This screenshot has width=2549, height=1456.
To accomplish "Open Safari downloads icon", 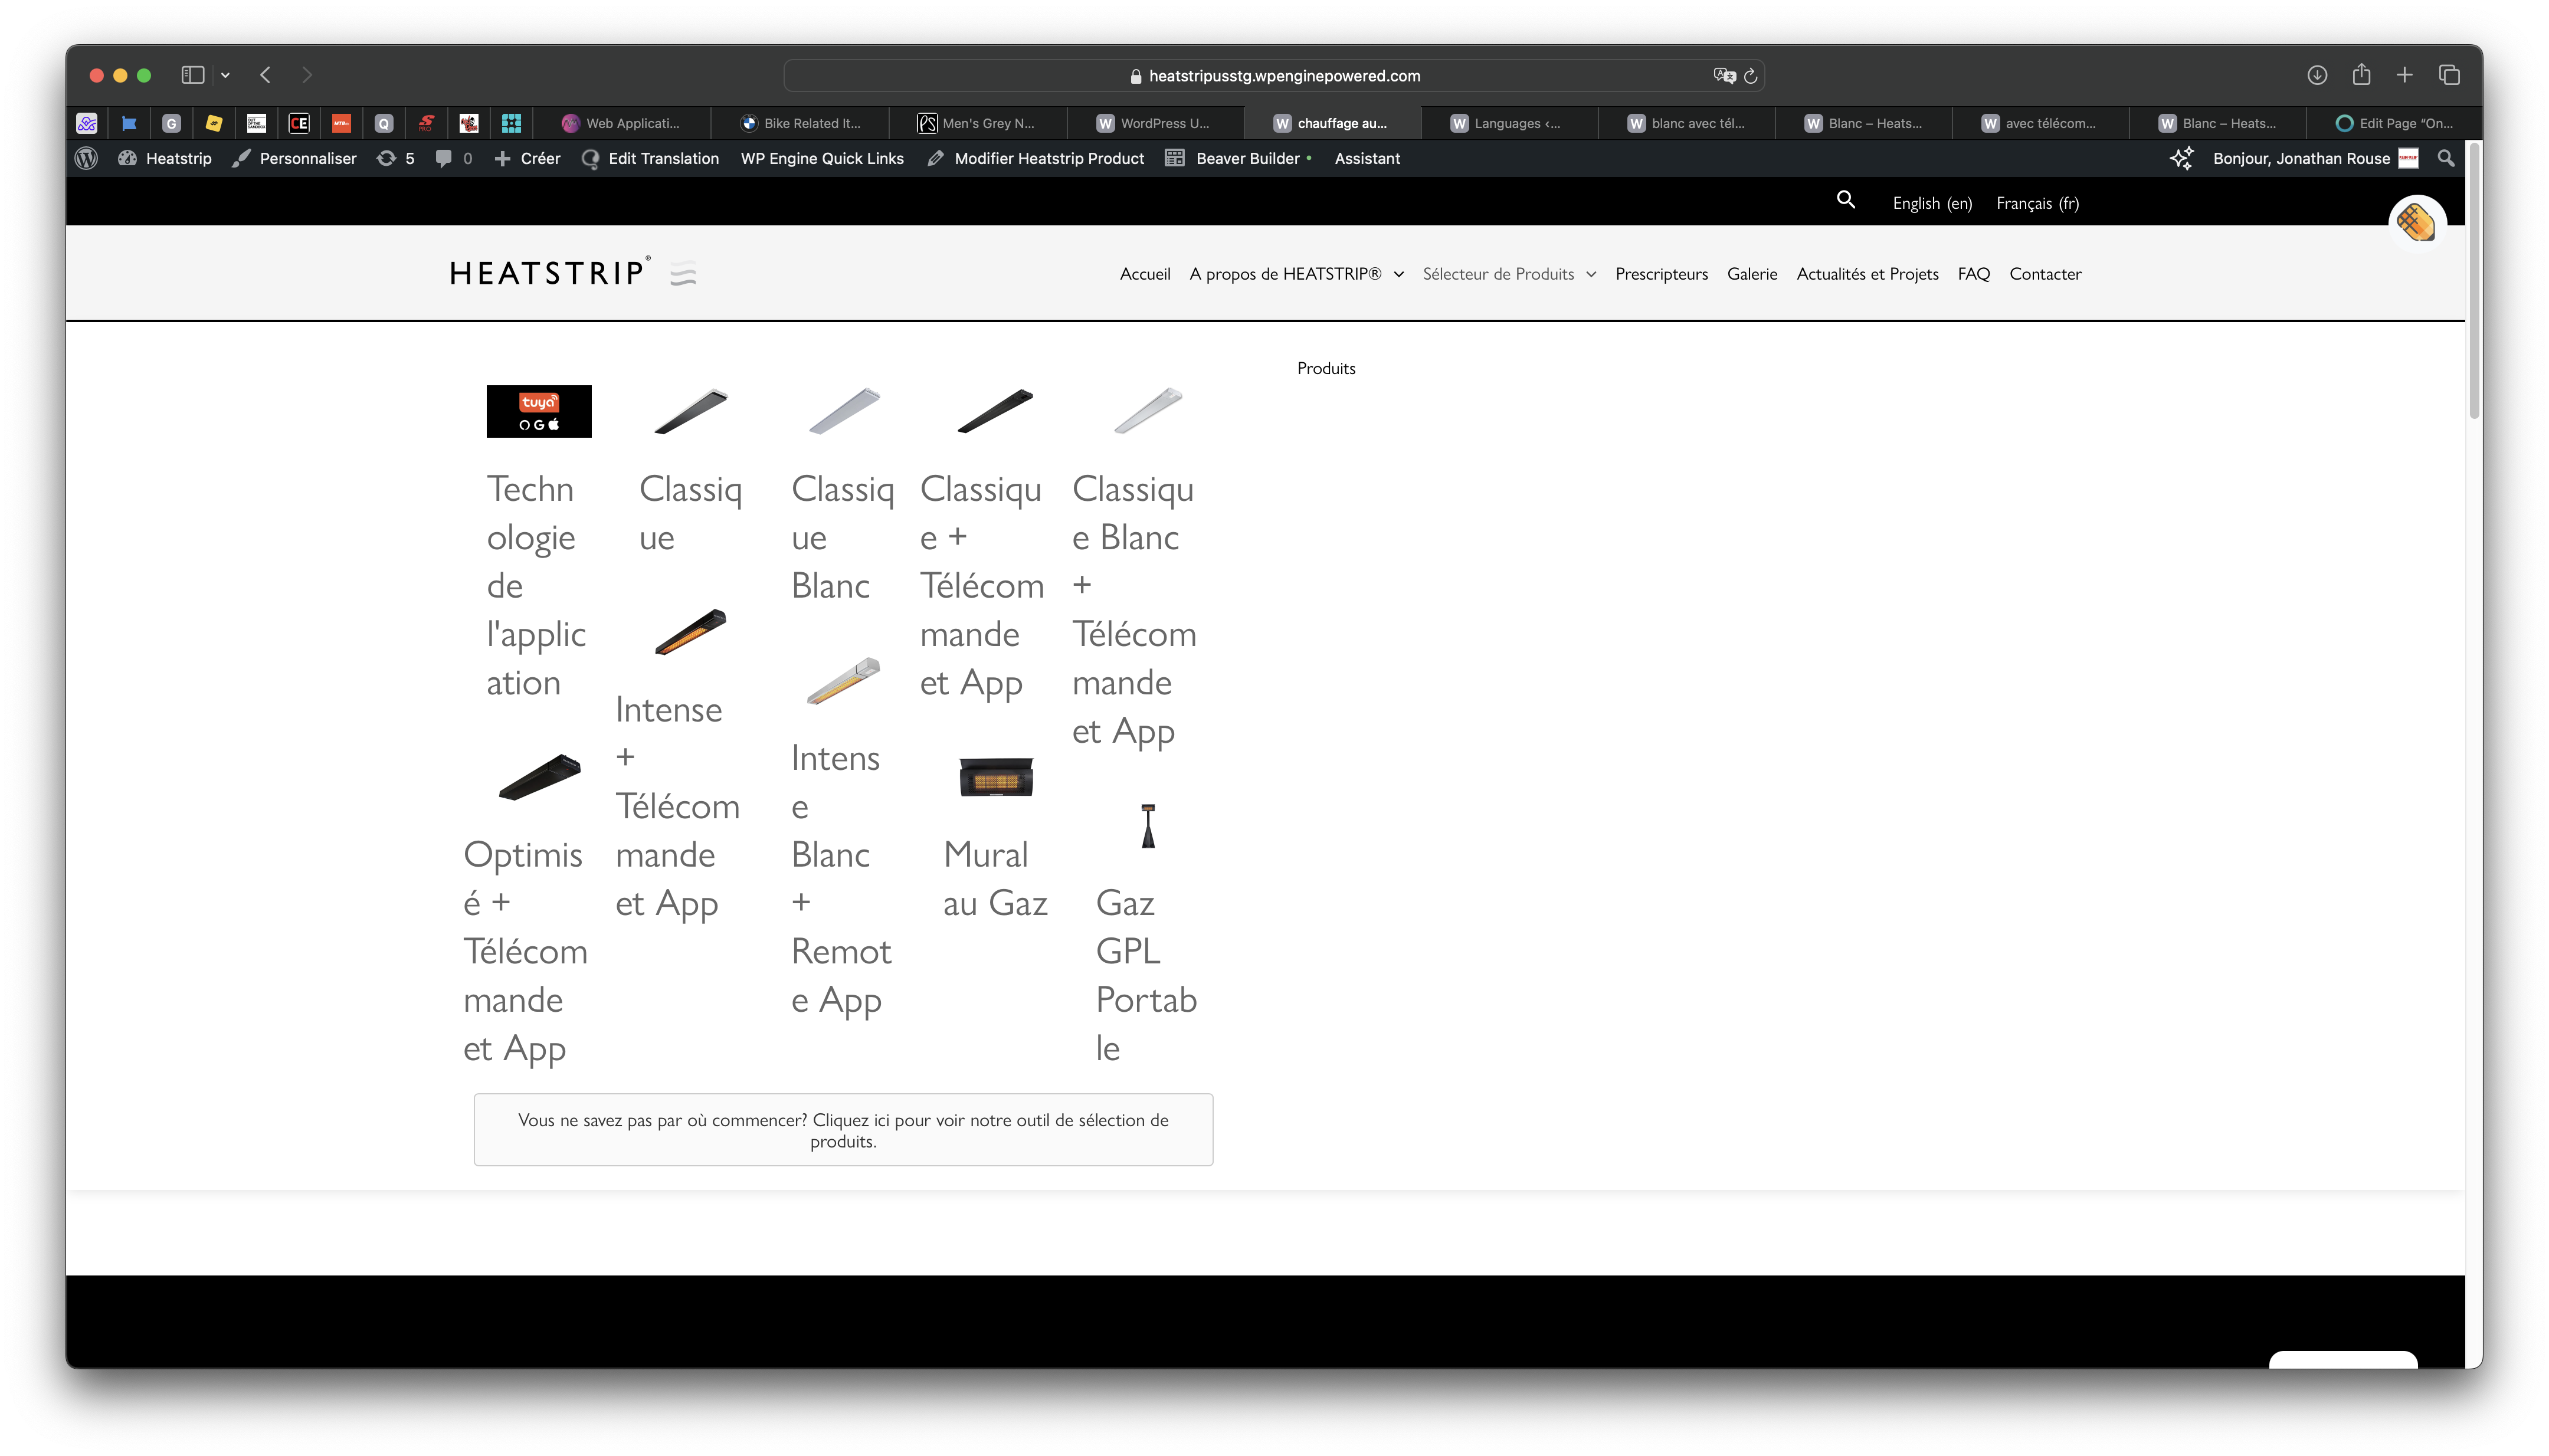I will (x=2317, y=75).
